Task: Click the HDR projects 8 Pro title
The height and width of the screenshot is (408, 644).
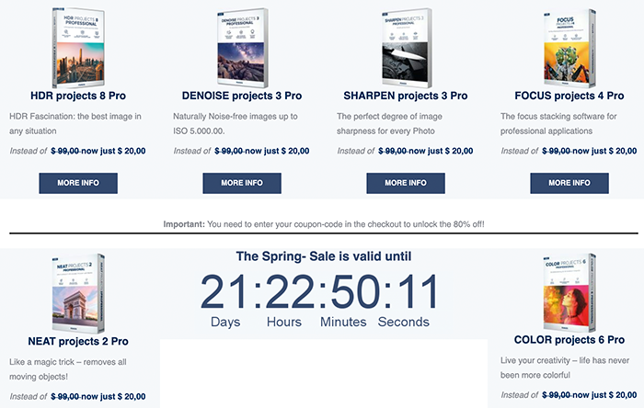Action: (x=78, y=96)
